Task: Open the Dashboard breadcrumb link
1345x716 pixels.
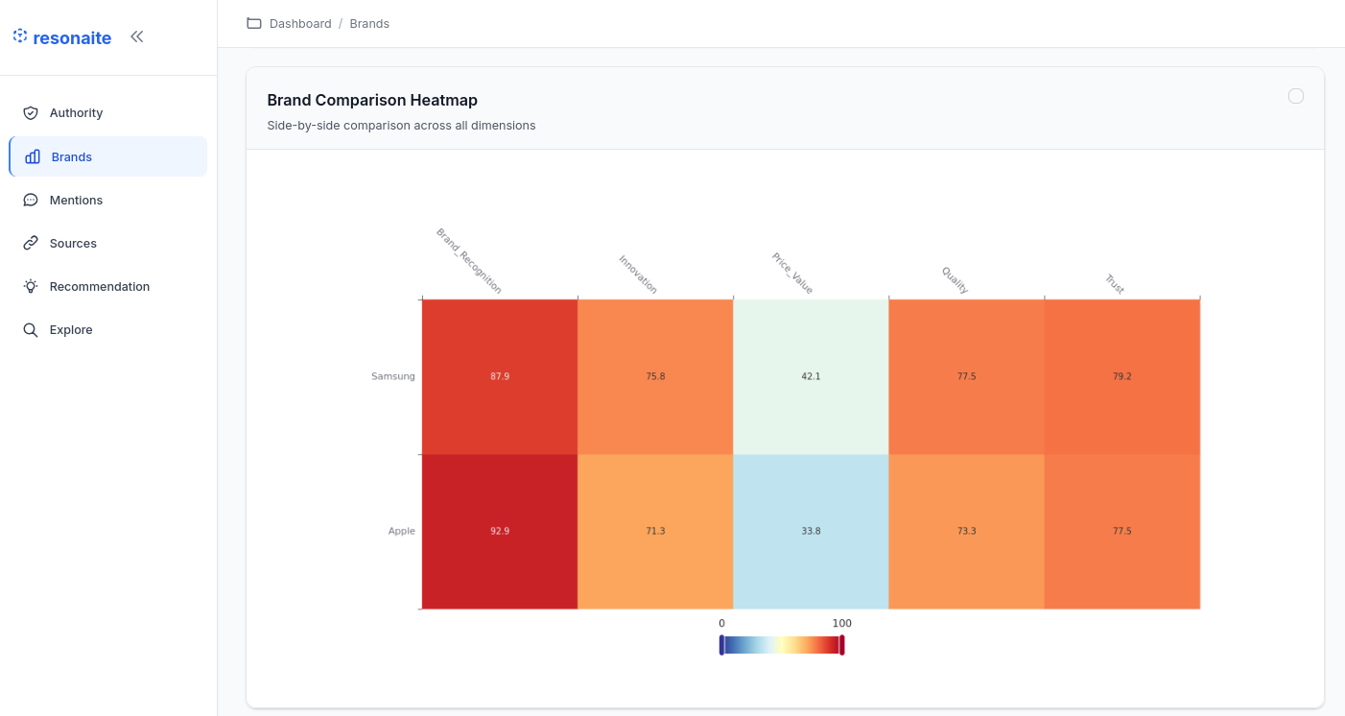Action: [x=301, y=23]
